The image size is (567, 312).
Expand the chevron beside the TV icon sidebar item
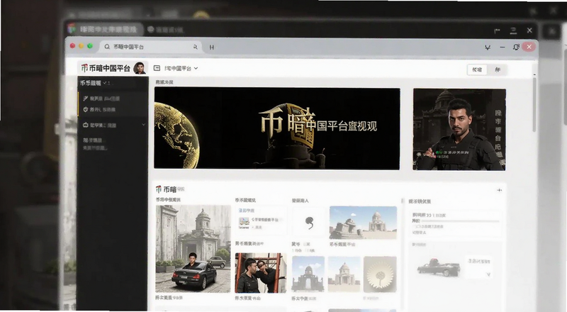(144, 125)
